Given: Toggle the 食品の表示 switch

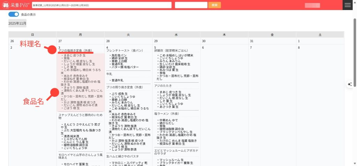Looking at the screenshot, I should 14,15.
